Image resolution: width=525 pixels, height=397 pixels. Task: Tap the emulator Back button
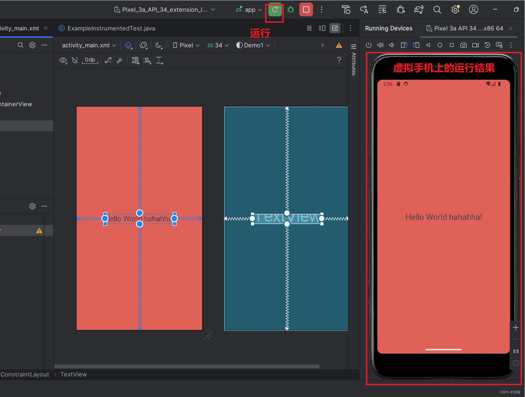click(x=428, y=45)
